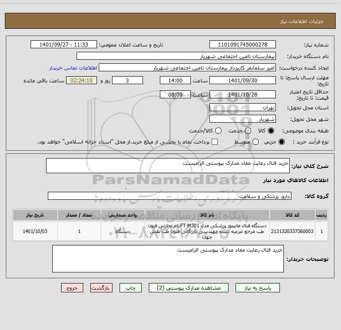Click the remaining time field 02:24:10
Image resolution: width=341 pixels, height=330 pixels.
click(81, 80)
